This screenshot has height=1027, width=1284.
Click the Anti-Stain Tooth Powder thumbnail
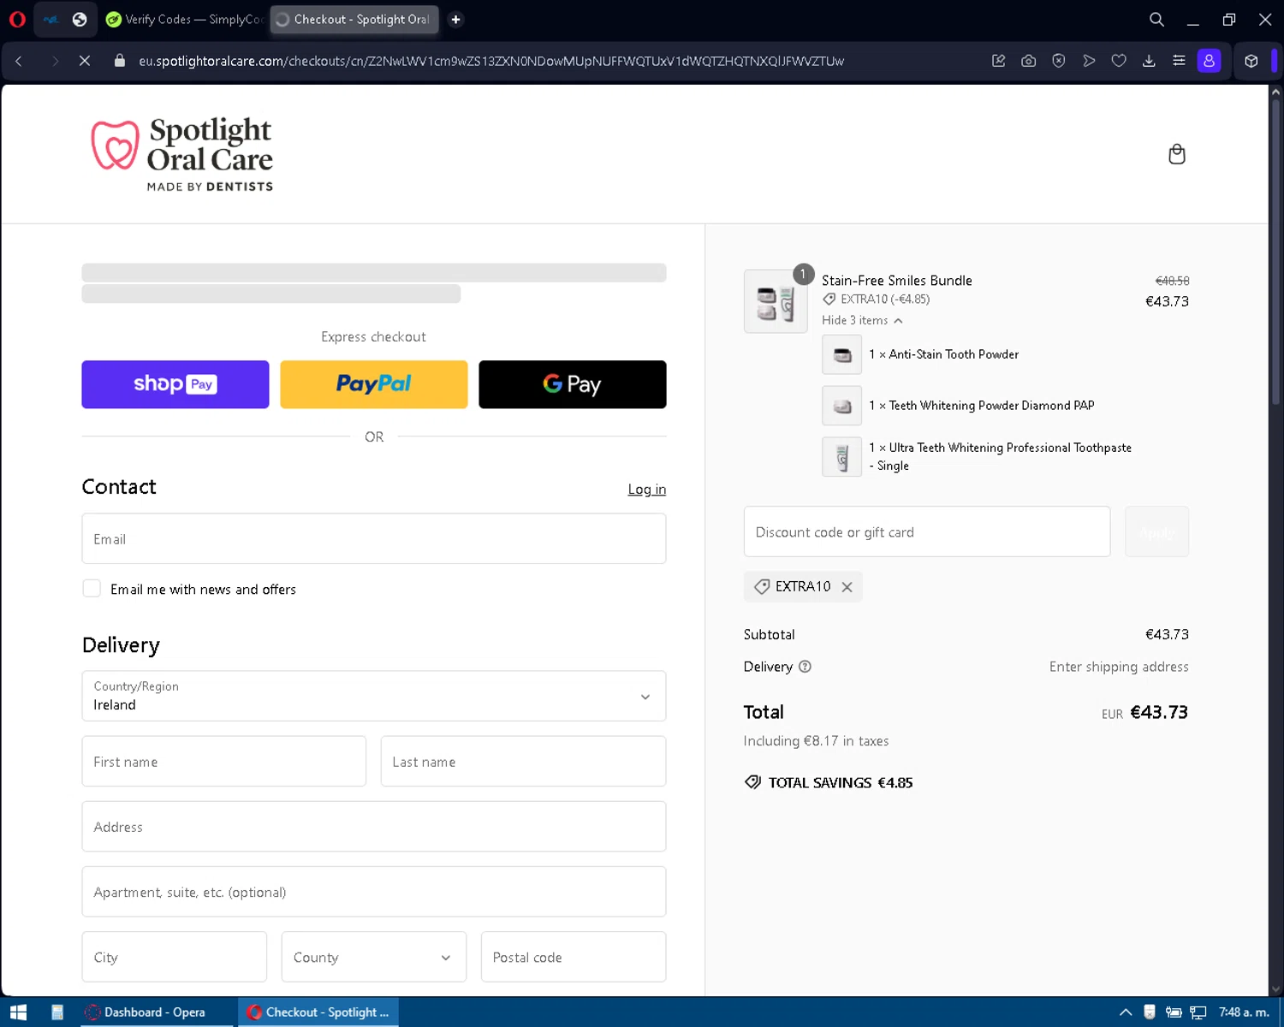click(842, 354)
